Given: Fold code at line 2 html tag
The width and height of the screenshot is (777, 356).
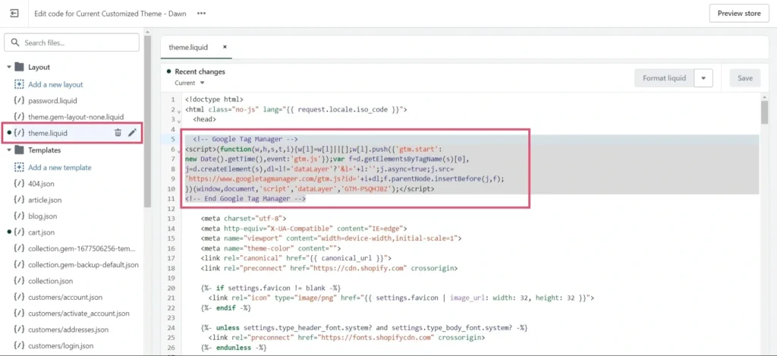Looking at the screenshot, I should coord(179,111).
